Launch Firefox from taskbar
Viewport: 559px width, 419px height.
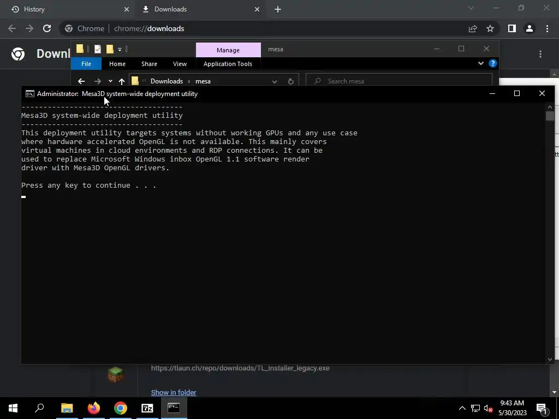click(x=94, y=408)
